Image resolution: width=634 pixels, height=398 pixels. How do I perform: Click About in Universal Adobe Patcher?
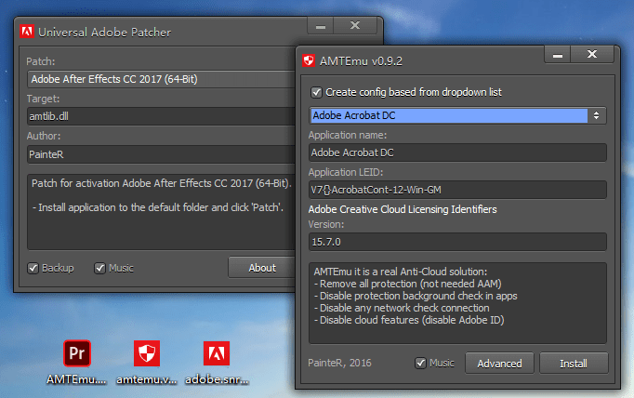(262, 268)
